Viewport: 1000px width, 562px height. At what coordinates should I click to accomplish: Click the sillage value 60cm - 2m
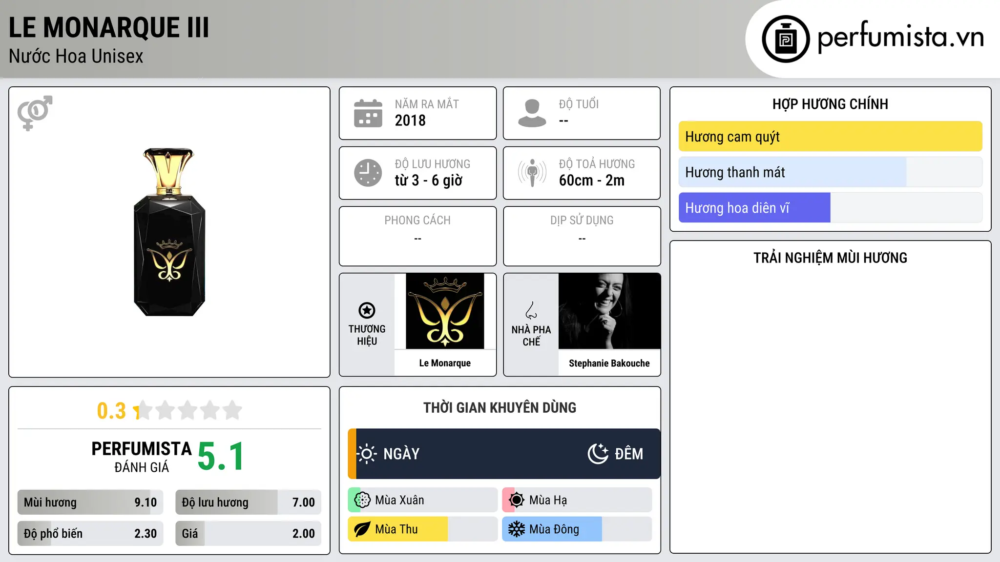pos(592,181)
